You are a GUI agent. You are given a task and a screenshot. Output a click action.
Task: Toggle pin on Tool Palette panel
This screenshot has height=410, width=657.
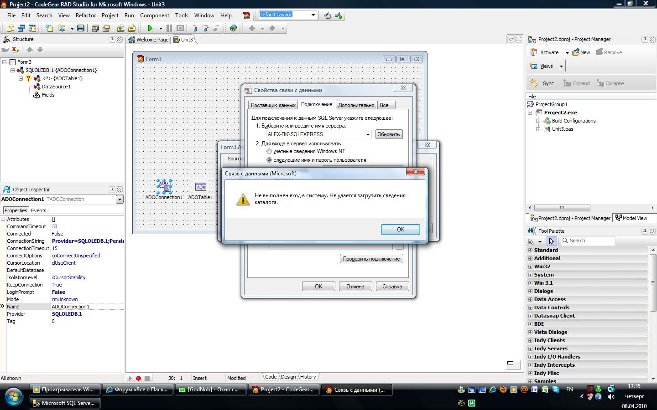tap(645, 231)
